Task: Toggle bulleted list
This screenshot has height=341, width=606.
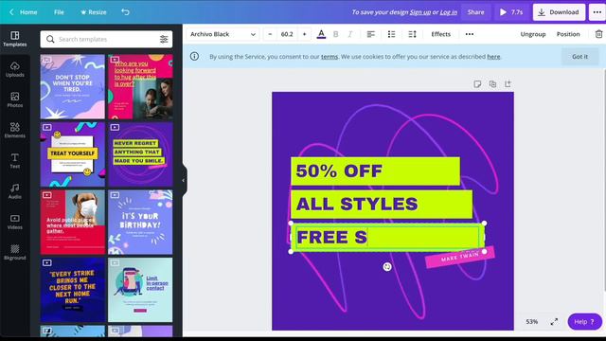Action: 391,34
